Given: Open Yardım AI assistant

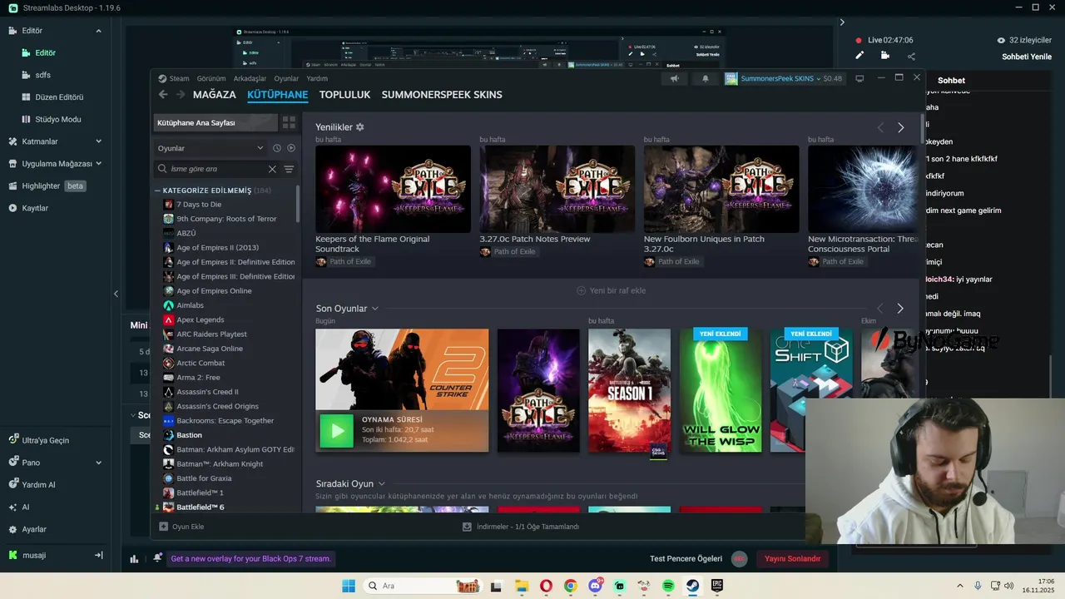Looking at the screenshot, I should click(x=38, y=485).
